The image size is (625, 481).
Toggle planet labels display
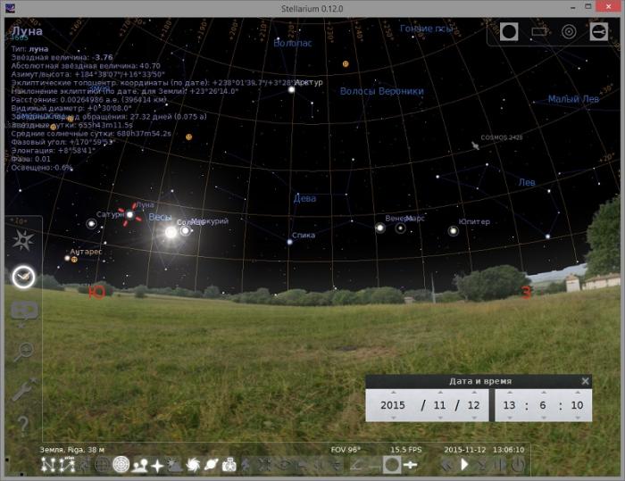[x=212, y=465]
